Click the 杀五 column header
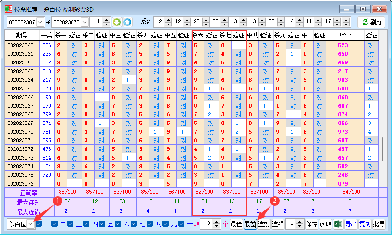392x235 pixels. pyautogui.click(x=170, y=35)
